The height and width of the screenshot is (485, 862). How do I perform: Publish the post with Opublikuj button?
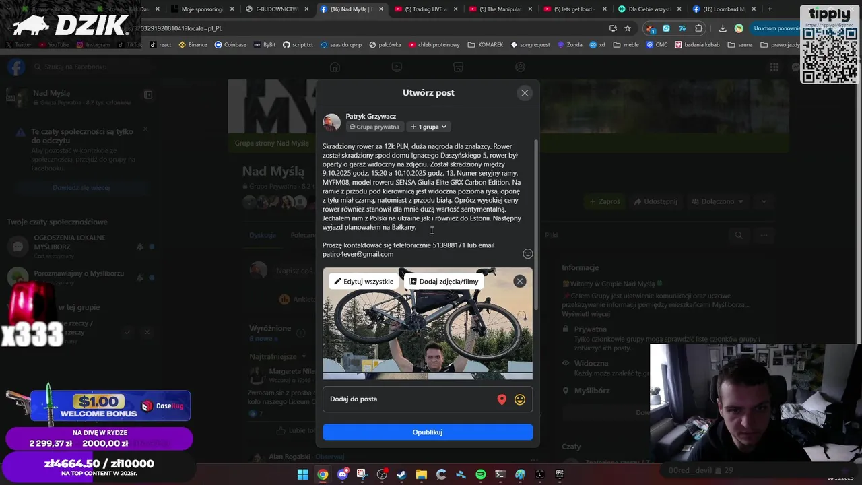point(427,432)
